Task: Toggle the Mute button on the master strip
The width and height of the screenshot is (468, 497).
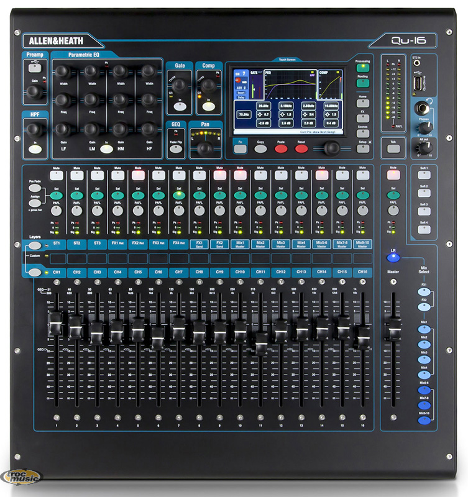Action: tap(393, 176)
